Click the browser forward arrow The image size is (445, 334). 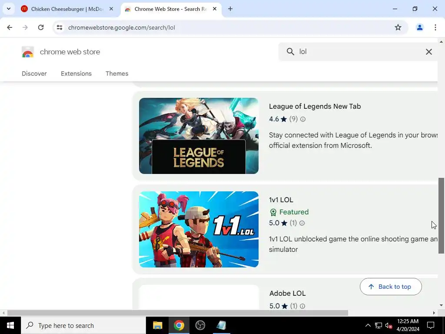[25, 27]
